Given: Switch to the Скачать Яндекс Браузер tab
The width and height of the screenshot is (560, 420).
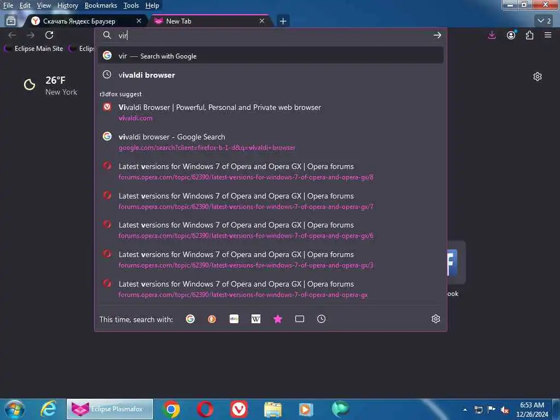Looking at the screenshot, I should (x=86, y=21).
